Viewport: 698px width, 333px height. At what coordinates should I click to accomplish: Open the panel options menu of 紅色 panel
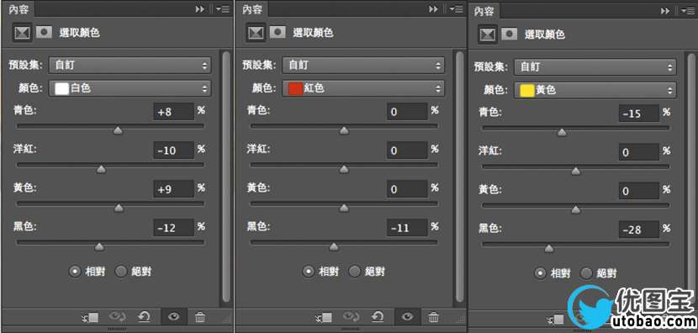pos(457,9)
